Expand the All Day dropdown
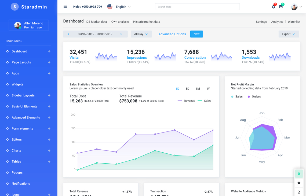 pyautogui.click(x=141, y=34)
